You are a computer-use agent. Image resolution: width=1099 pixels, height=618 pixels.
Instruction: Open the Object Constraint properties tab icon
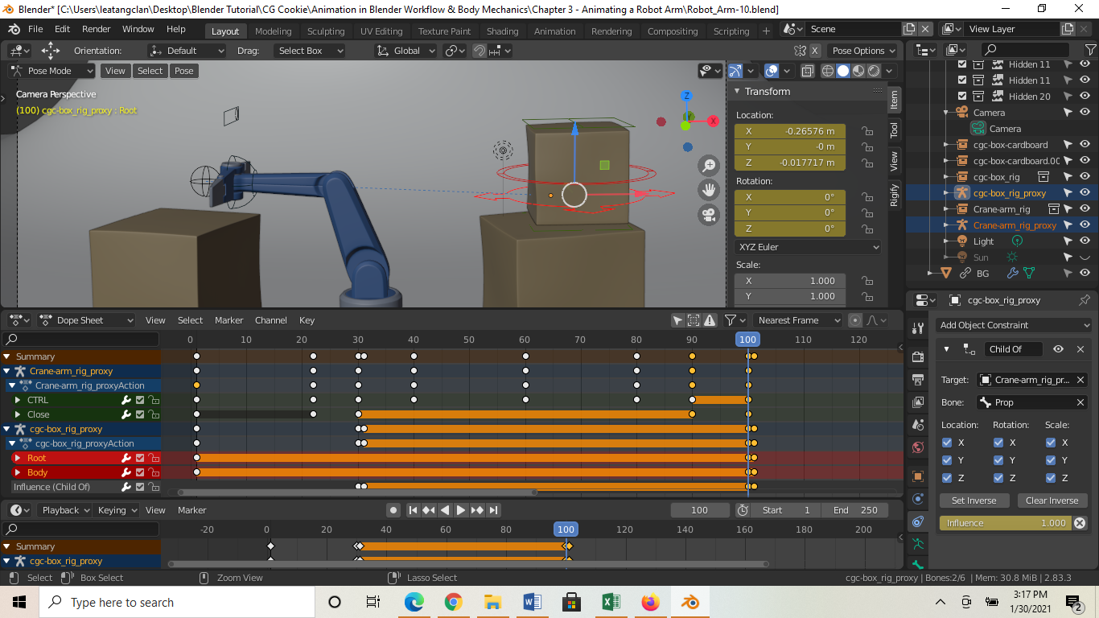917,522
